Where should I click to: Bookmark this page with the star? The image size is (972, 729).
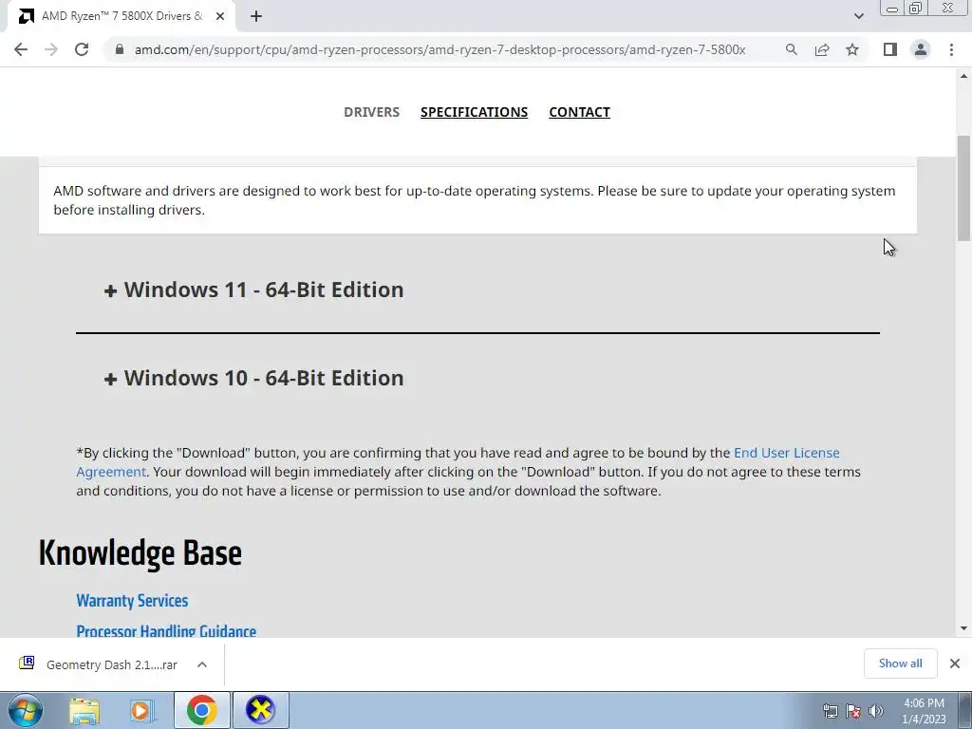(852, 49)
